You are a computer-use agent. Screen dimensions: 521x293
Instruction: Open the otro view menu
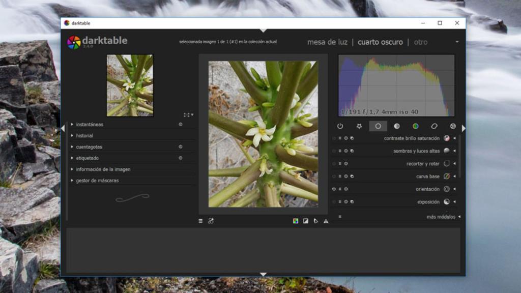click(x=421, y=42)
